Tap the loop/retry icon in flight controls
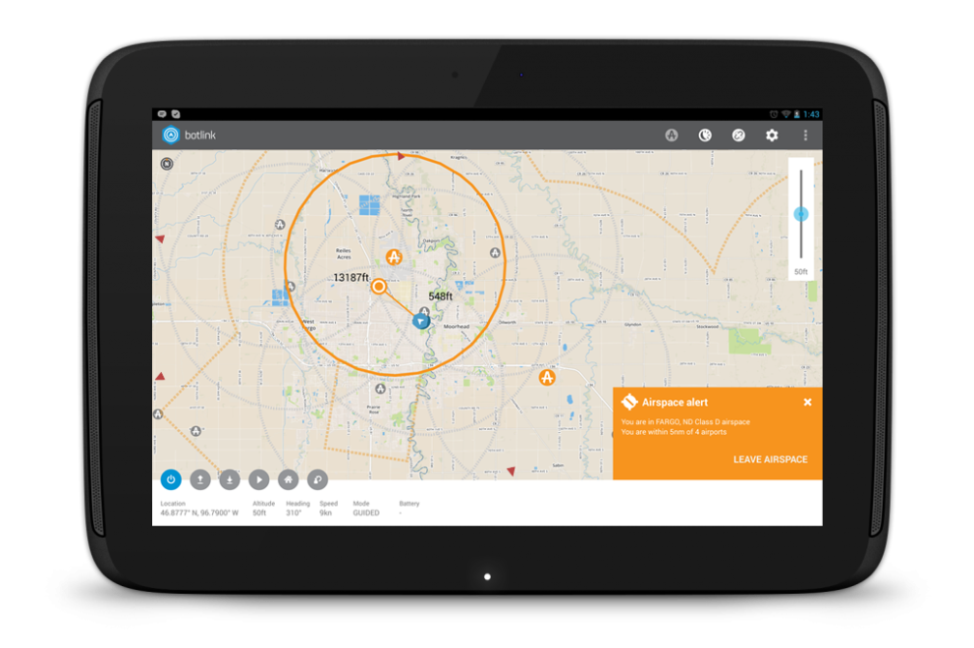This screenshot has height=648, width=974. [x=317, y=480]
